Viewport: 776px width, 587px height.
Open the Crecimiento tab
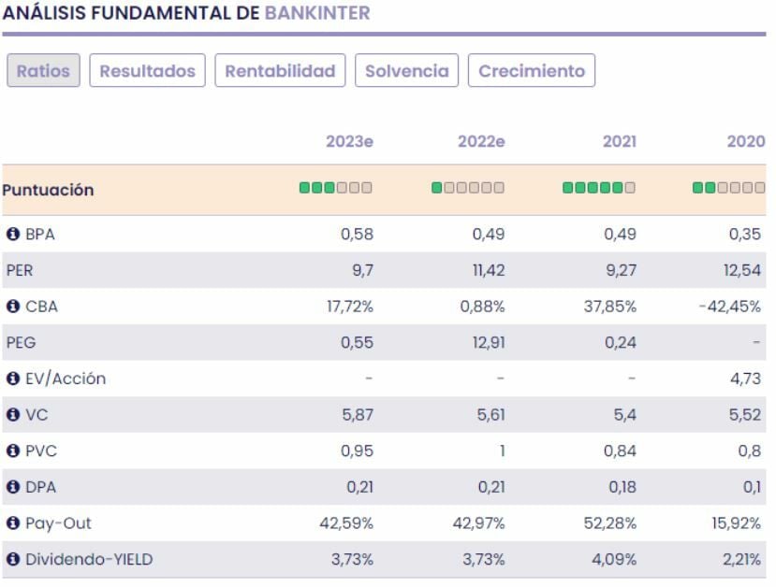pos(532,71)
